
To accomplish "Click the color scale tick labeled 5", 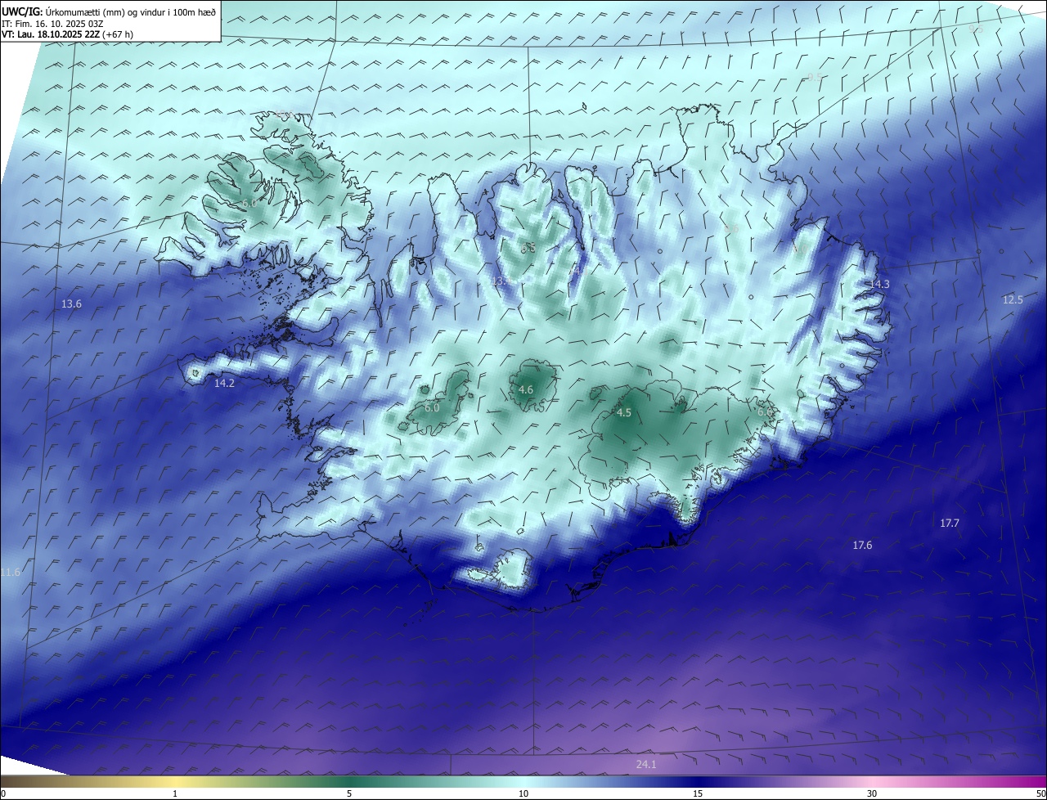I will coord(349,793).
